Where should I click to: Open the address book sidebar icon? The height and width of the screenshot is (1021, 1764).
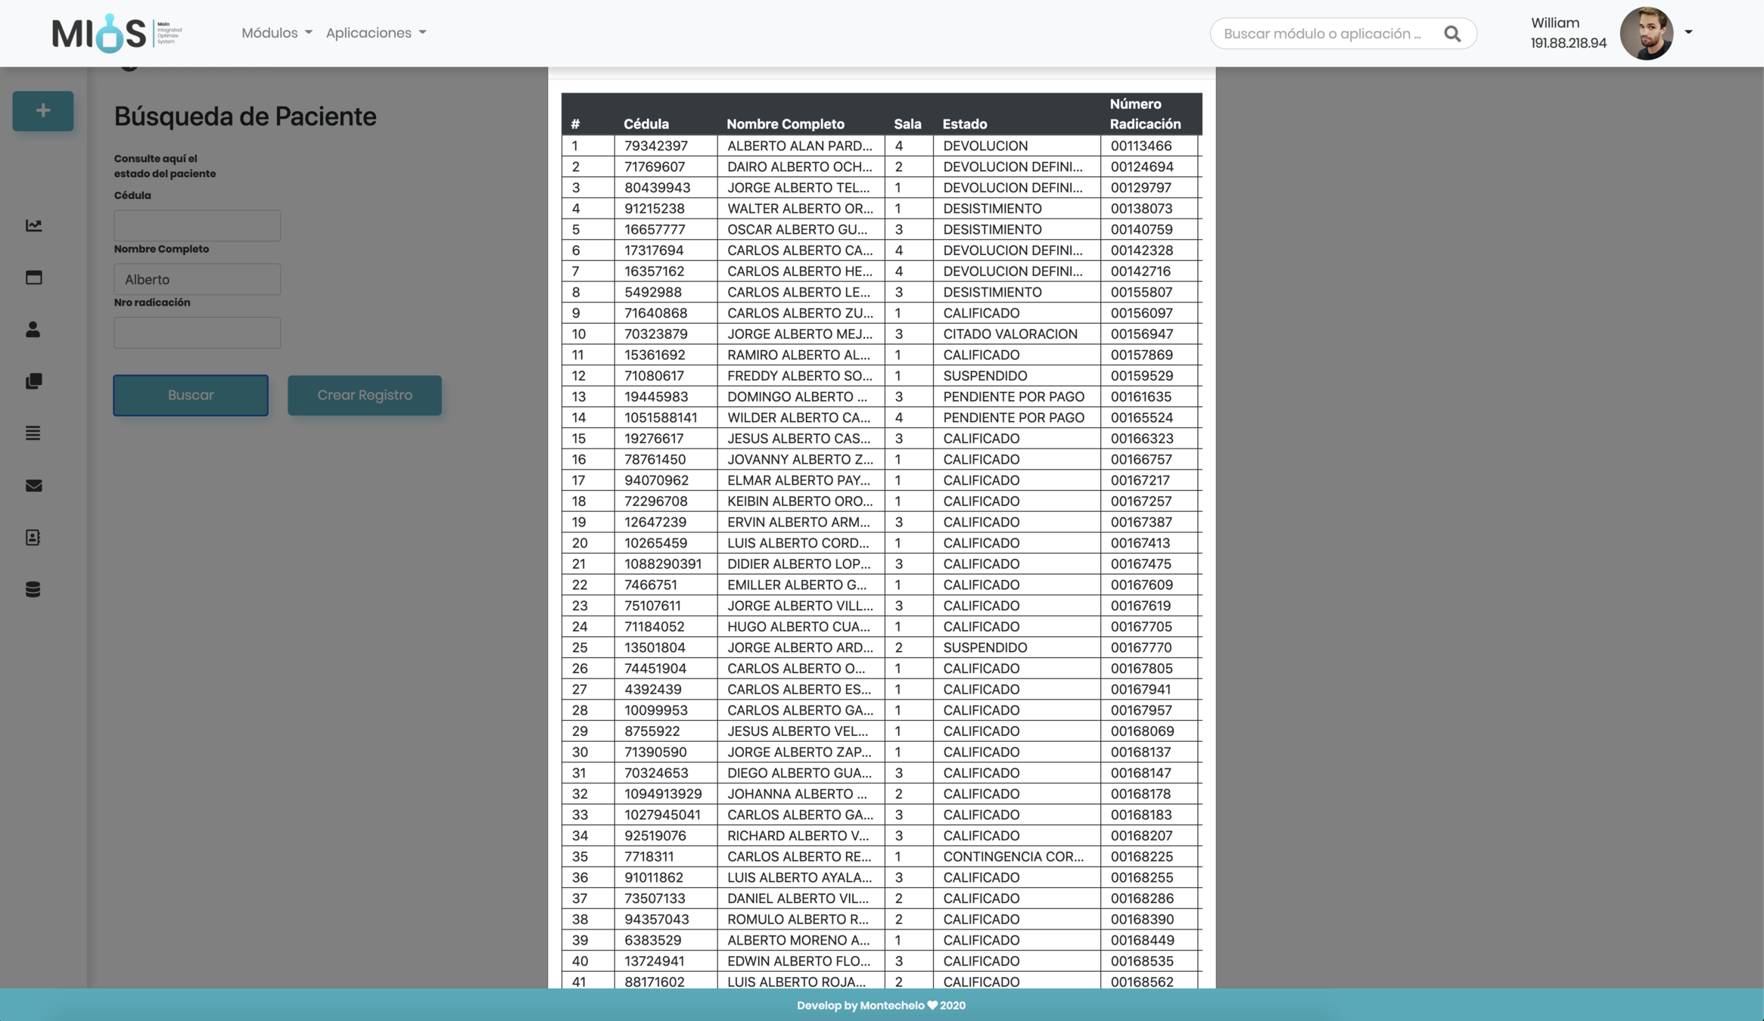[x=33, y=538]
